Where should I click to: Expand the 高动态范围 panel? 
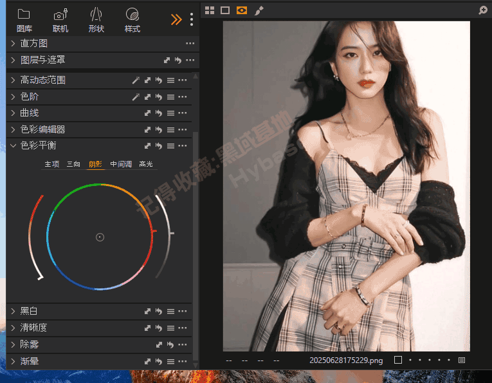pos(13,80)
